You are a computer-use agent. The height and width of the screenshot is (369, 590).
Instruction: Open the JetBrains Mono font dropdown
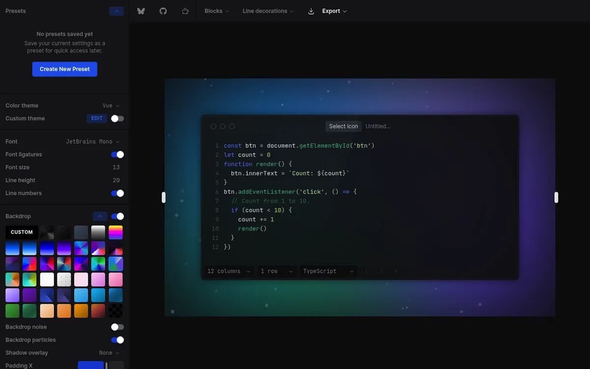coord(93,142)
